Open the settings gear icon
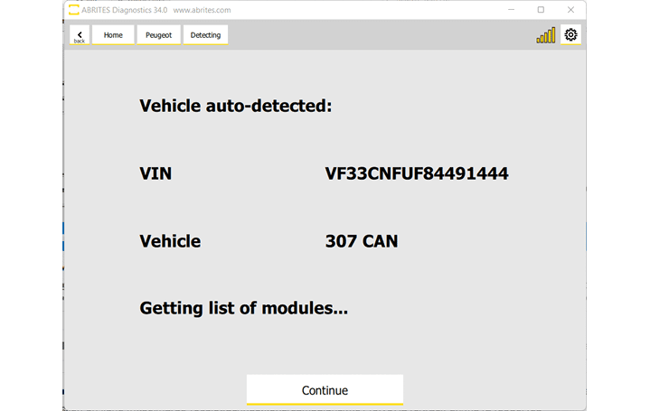This screenshot has width=650, height=411. [570, 35]
